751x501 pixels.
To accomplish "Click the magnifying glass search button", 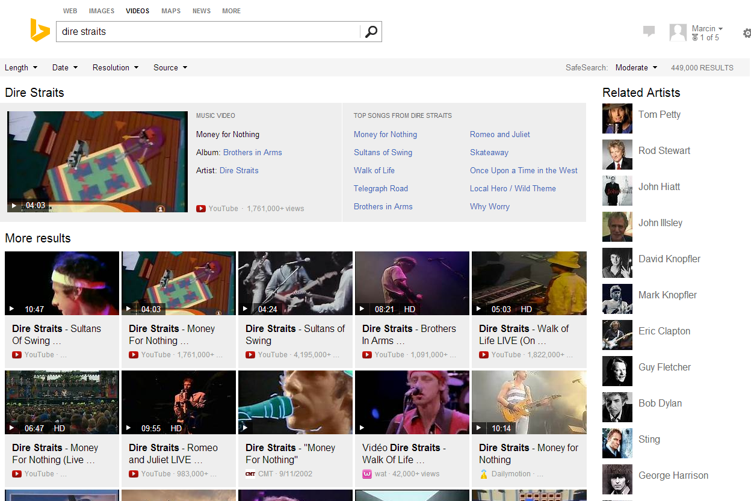I will point(371,32).
